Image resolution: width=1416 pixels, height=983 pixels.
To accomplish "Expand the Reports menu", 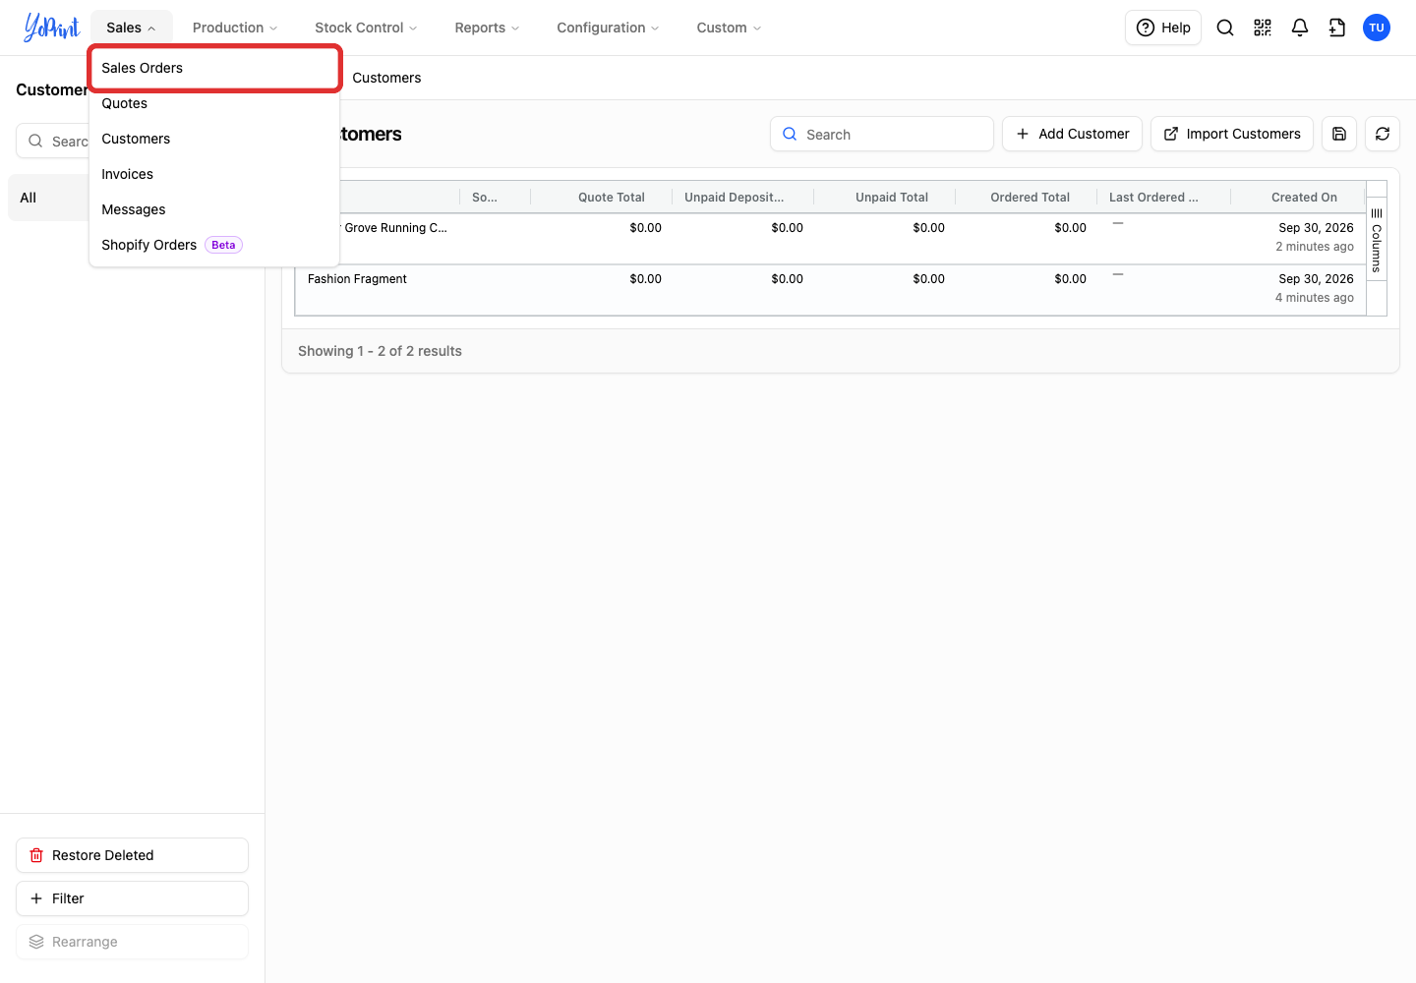I will click(x=487, y=28).
